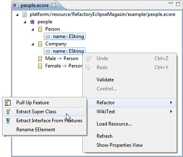
Task: Click the people.ecore file icon in the tab
Action: tap(15, 5)
